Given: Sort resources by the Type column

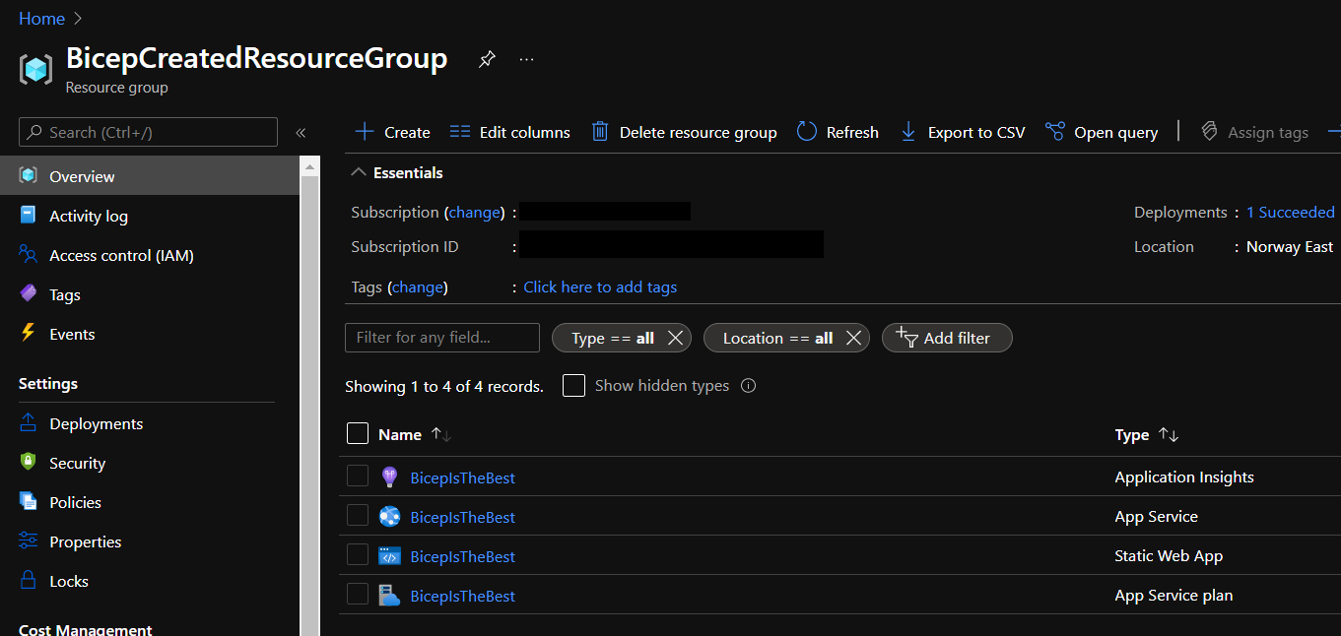Looking at the screenshot, I should point(1169,435).
